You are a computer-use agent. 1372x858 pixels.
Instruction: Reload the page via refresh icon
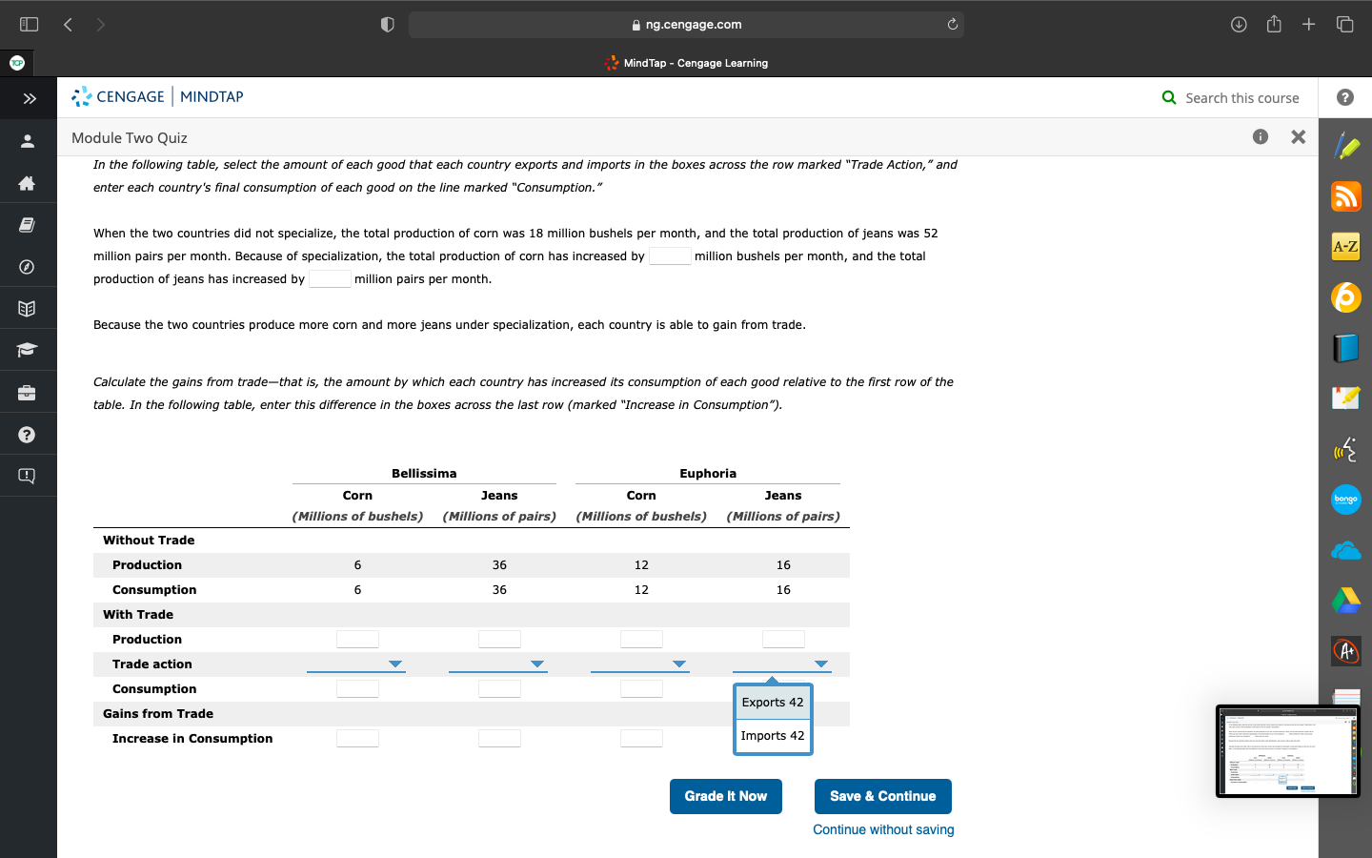coord(952,24)
